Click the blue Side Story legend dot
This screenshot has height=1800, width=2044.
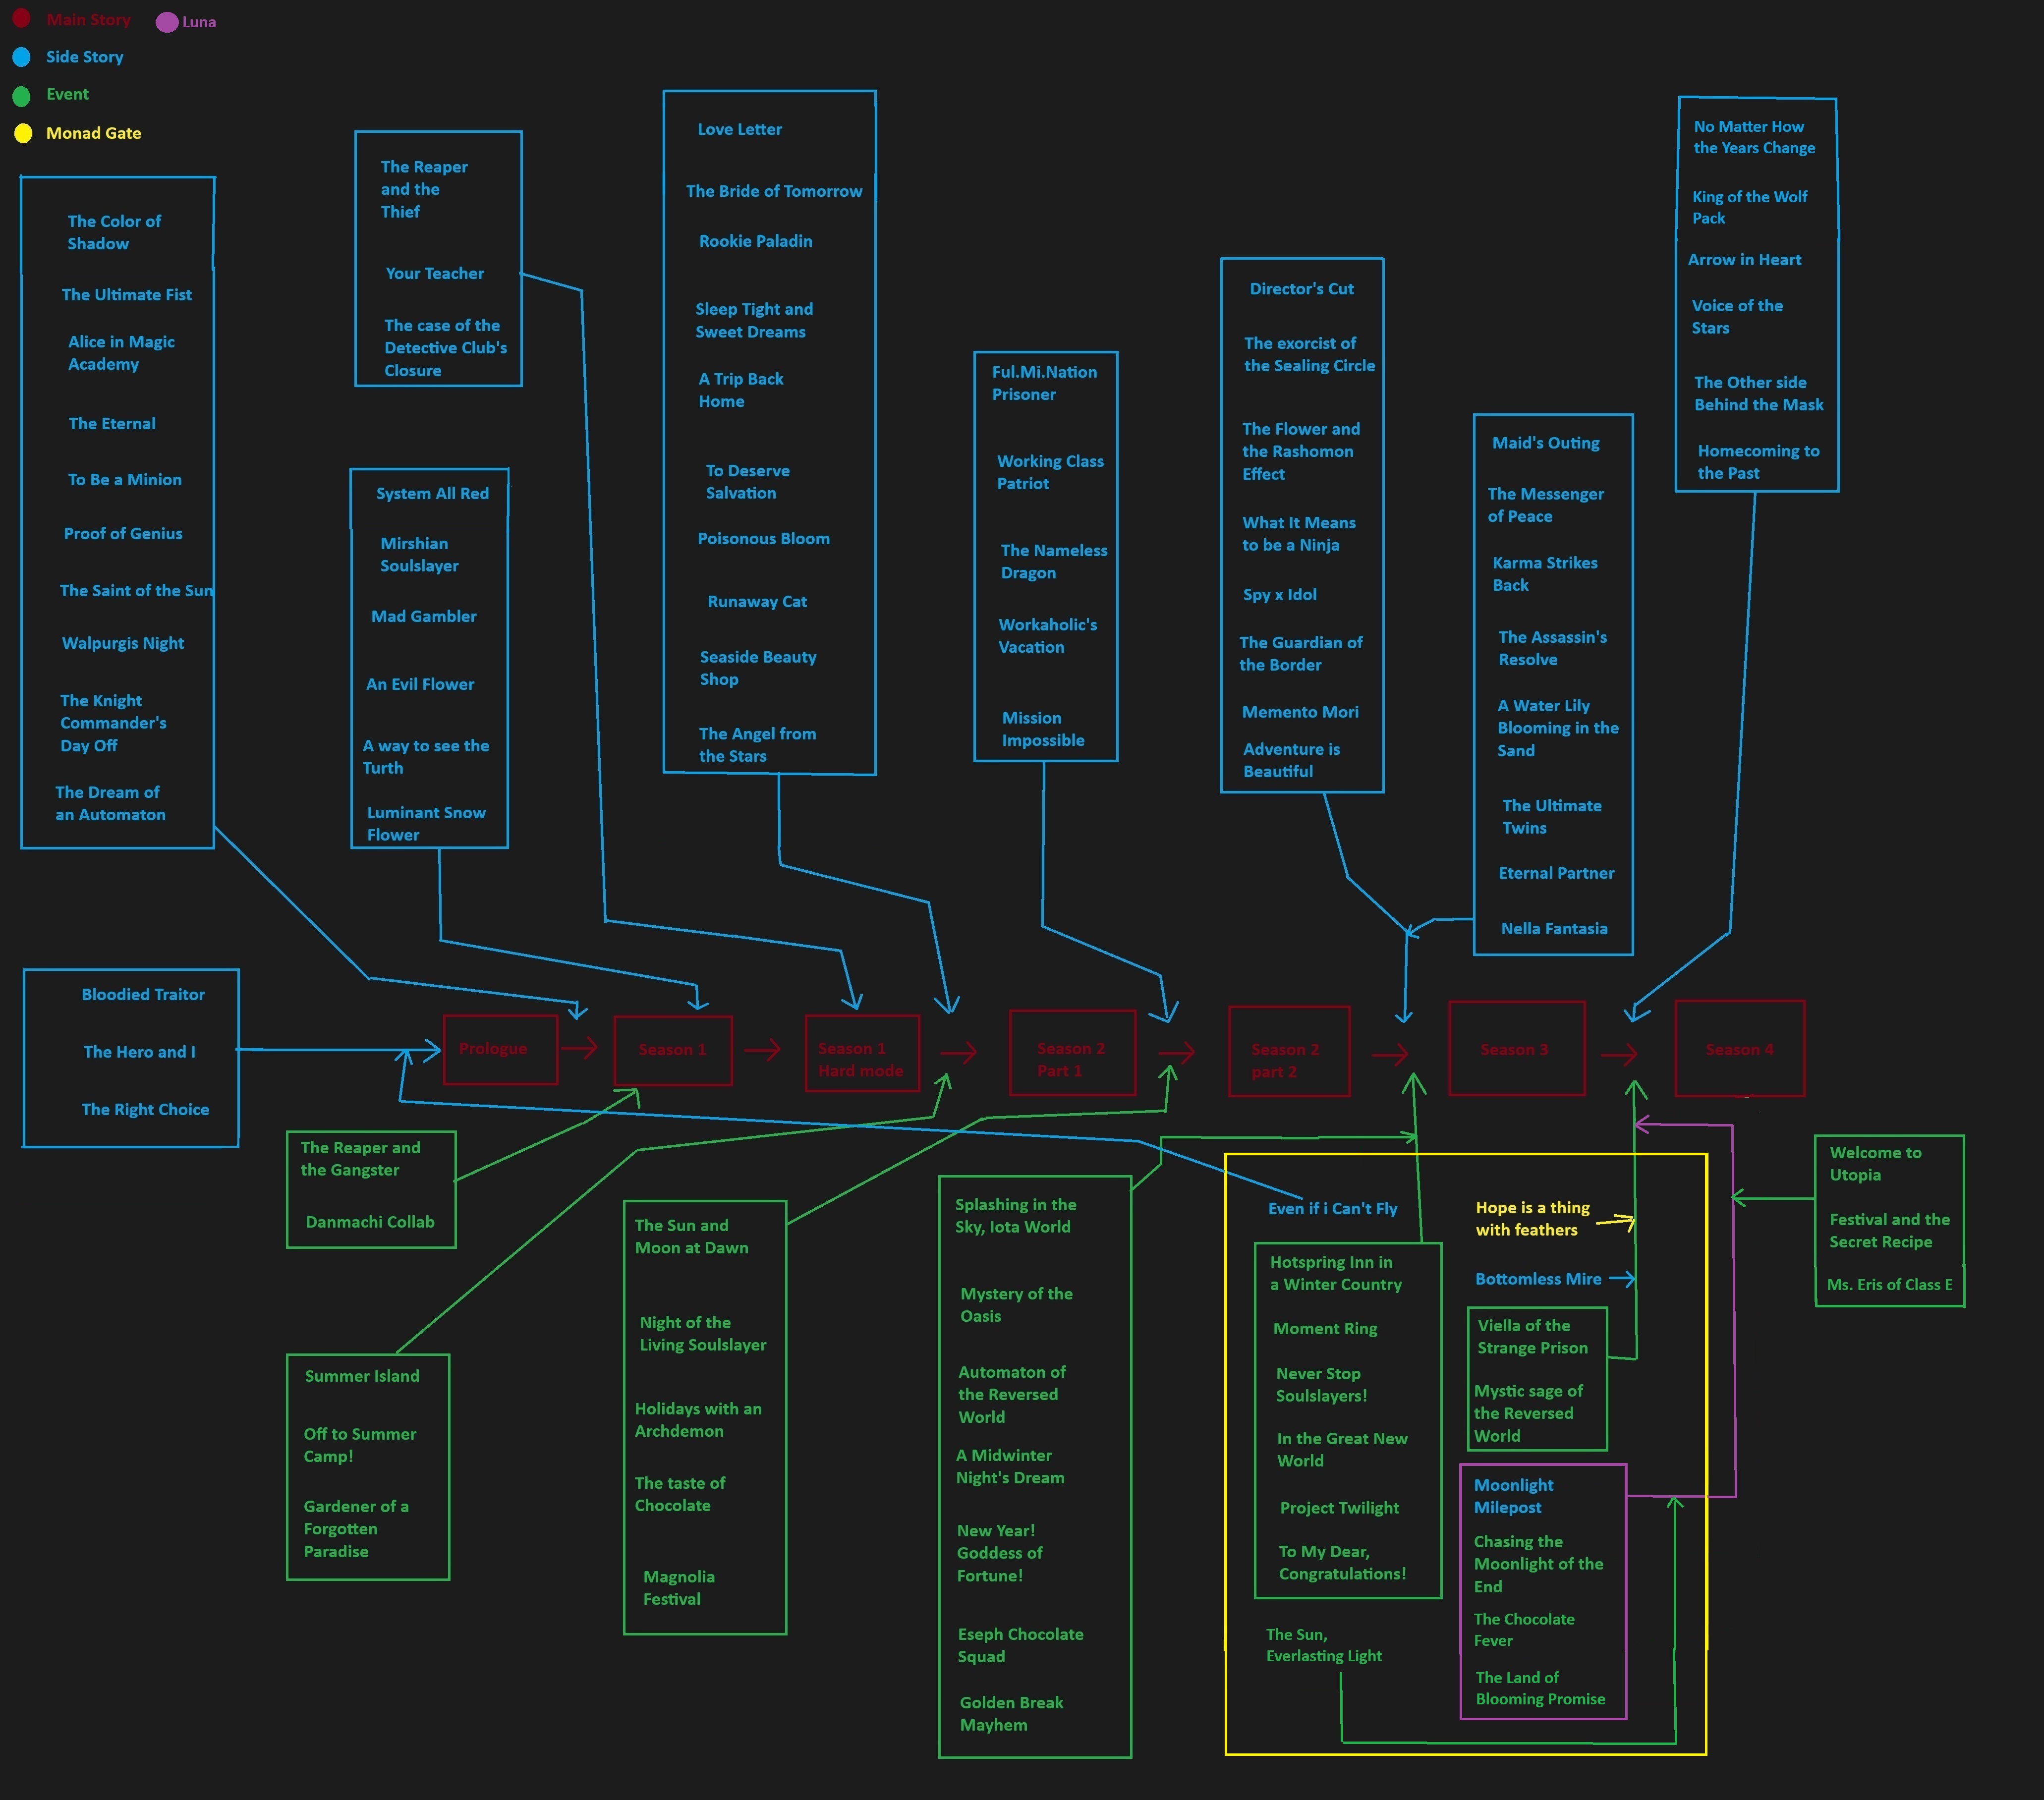click(21, 57)
